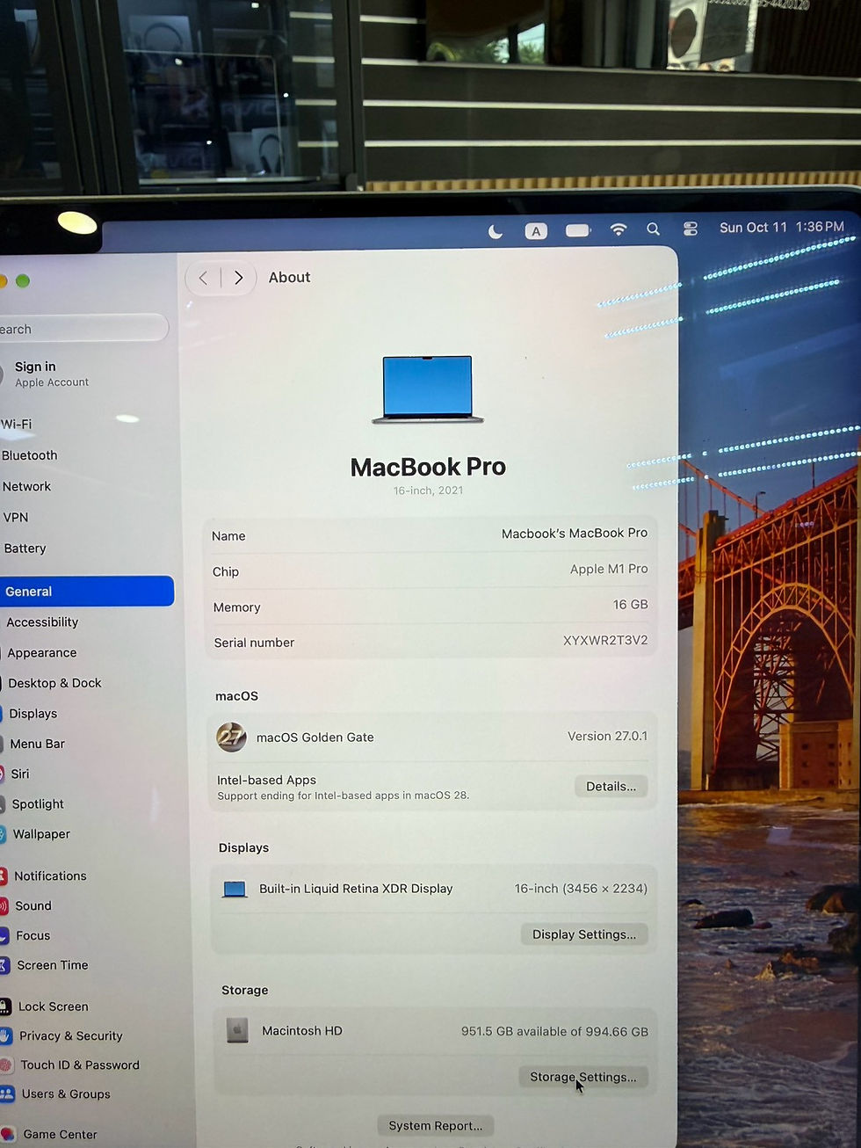The width and height of the screenshot is (861, 1148).
Task: Click serial number XYXWR2T3V2
Action: 605,640
